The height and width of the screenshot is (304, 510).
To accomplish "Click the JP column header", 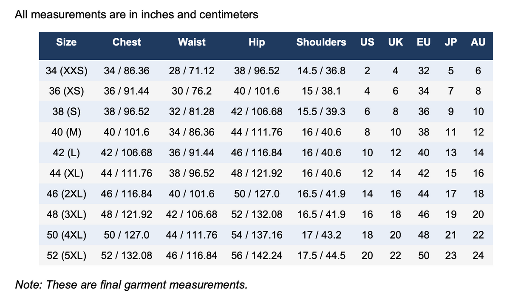I will point(450,42).
